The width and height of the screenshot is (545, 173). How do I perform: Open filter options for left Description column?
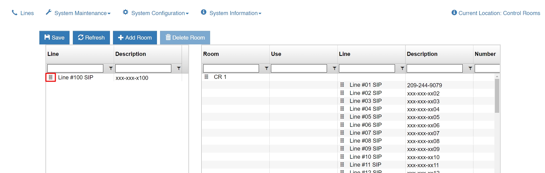[x=179, y=68]
